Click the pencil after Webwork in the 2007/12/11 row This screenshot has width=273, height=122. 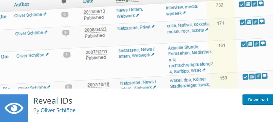click(x=153, y=55)
